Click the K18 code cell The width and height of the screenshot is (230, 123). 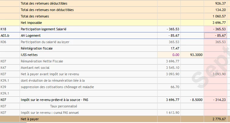tap(4, 29)
